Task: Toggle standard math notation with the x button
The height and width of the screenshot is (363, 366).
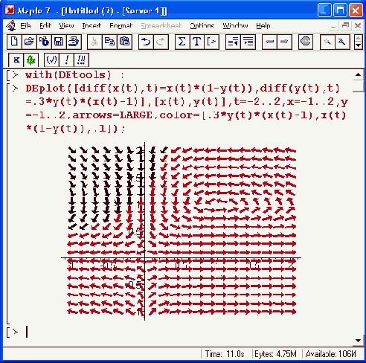Action: pos(16,60)
